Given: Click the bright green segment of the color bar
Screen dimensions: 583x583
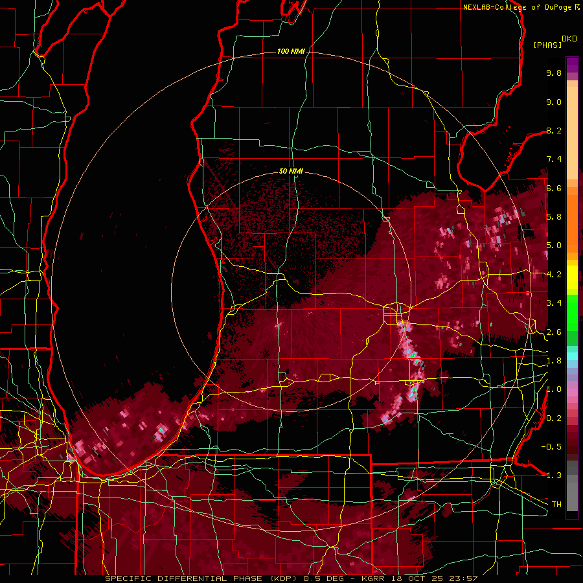Looking at the screenshot, I should coord(572,313).
